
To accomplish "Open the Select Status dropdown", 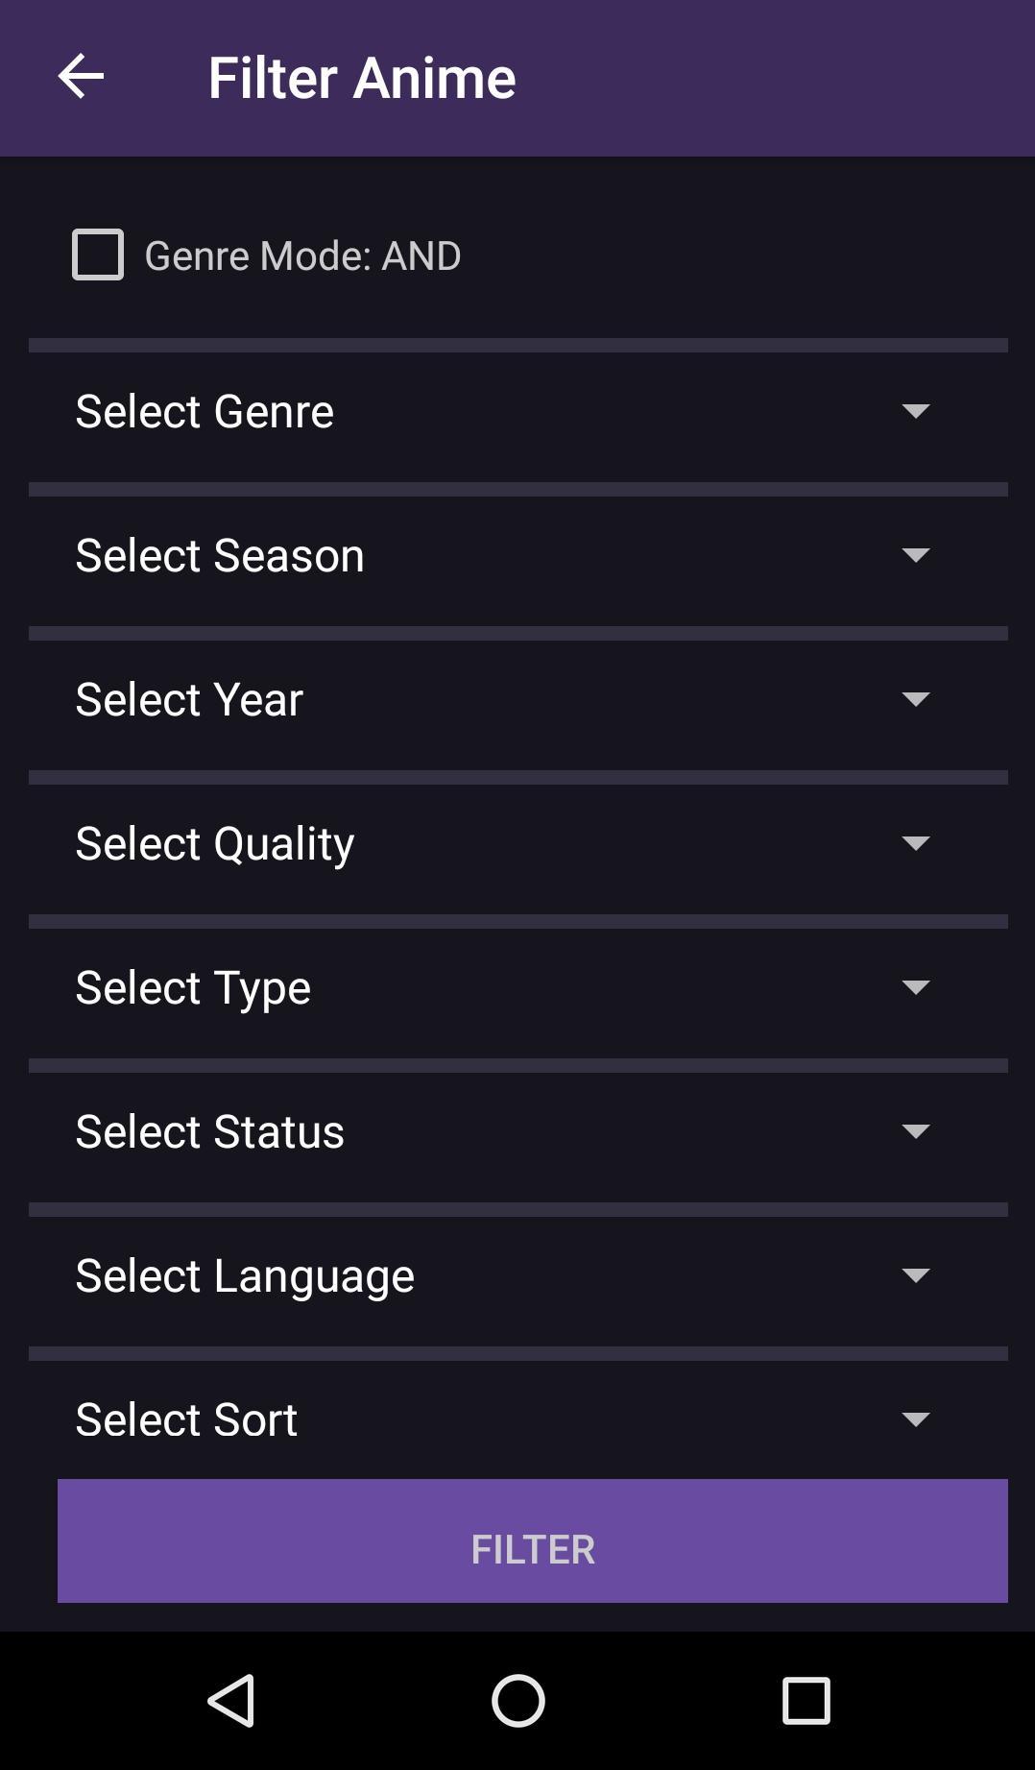I will [518, 1131].
